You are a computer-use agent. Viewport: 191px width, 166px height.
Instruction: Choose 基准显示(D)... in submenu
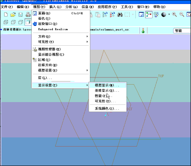point(108,91)
